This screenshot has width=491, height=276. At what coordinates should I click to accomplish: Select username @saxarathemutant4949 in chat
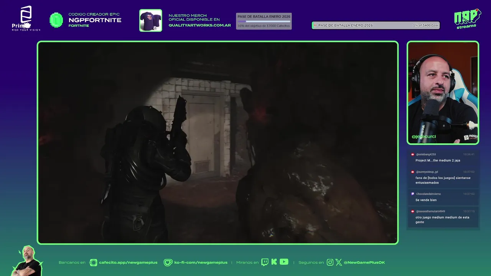point(430,211)
